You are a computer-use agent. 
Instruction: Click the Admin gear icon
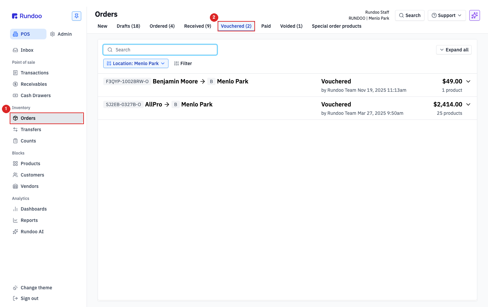point(52,34)
